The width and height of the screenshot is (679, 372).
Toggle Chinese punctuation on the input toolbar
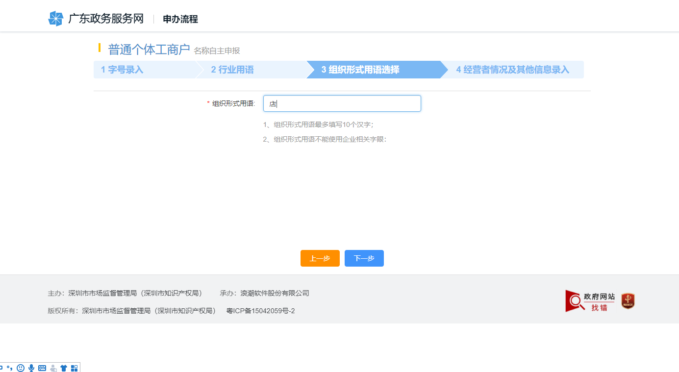(10, 368)
